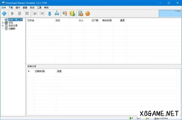The width and height of the screenshot is (182, 120).
Task: Click the double down arrow icon labeled 2
Action: [x=57, y=13]
